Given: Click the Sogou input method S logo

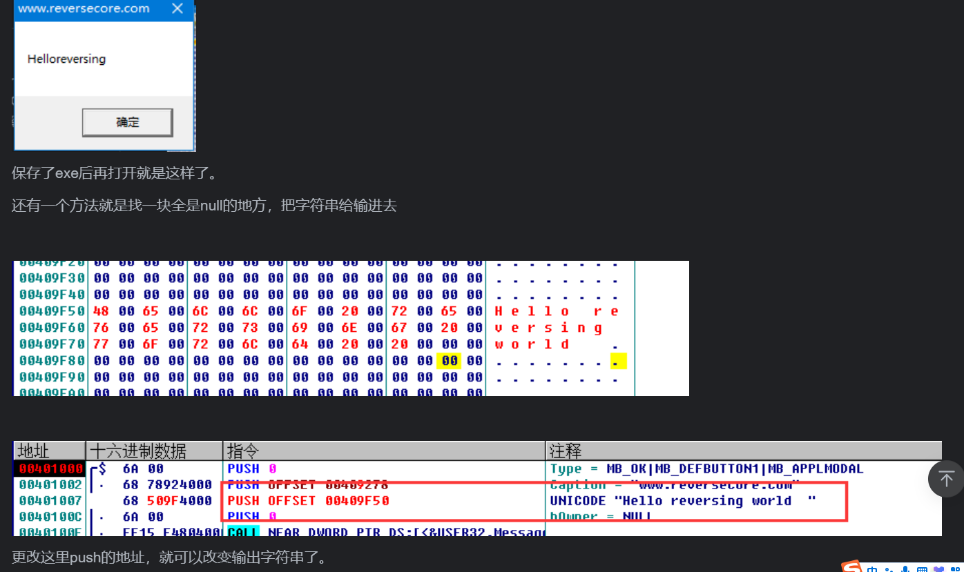Looking at the screenshot, I should coord(852,568).
